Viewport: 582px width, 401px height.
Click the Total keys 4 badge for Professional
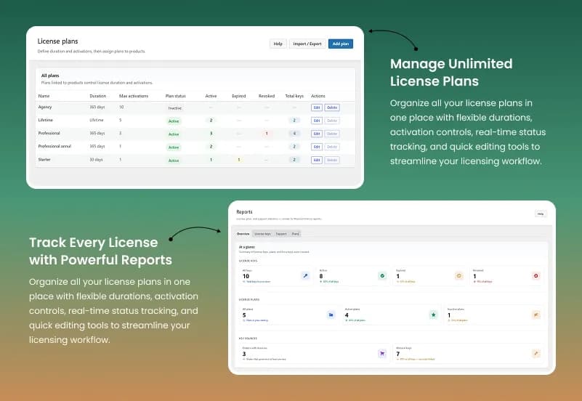[x=294, y=134]
